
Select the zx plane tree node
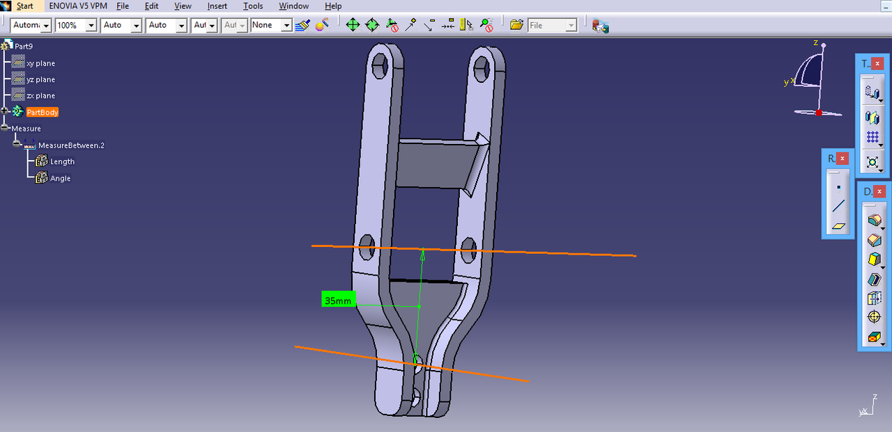pos(40,95)
